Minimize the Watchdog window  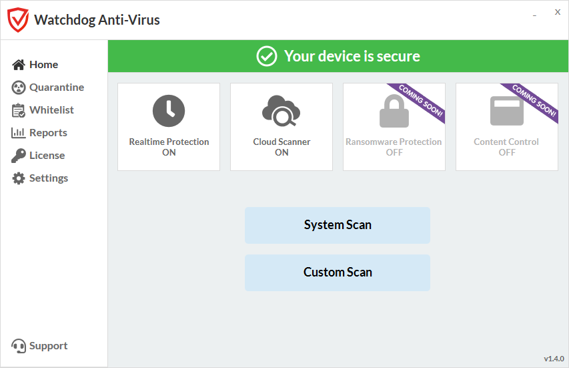point(534,15)
